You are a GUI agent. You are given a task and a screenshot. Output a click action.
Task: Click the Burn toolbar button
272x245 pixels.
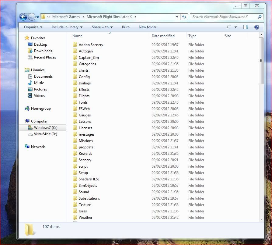[x=126, y=27]
